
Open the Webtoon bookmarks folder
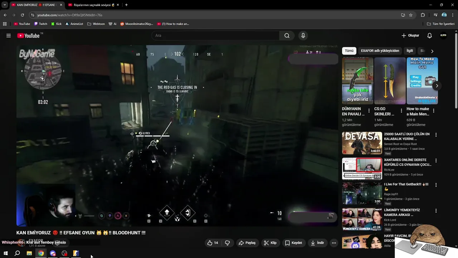point(96,24)
